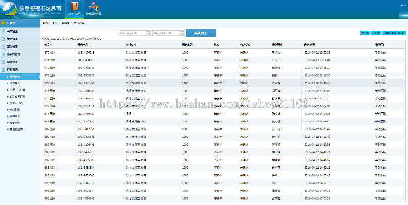Click the 匹配系统 sidebar icon
The height and width of the screenshot is (205, 408).
click(3, 69)
